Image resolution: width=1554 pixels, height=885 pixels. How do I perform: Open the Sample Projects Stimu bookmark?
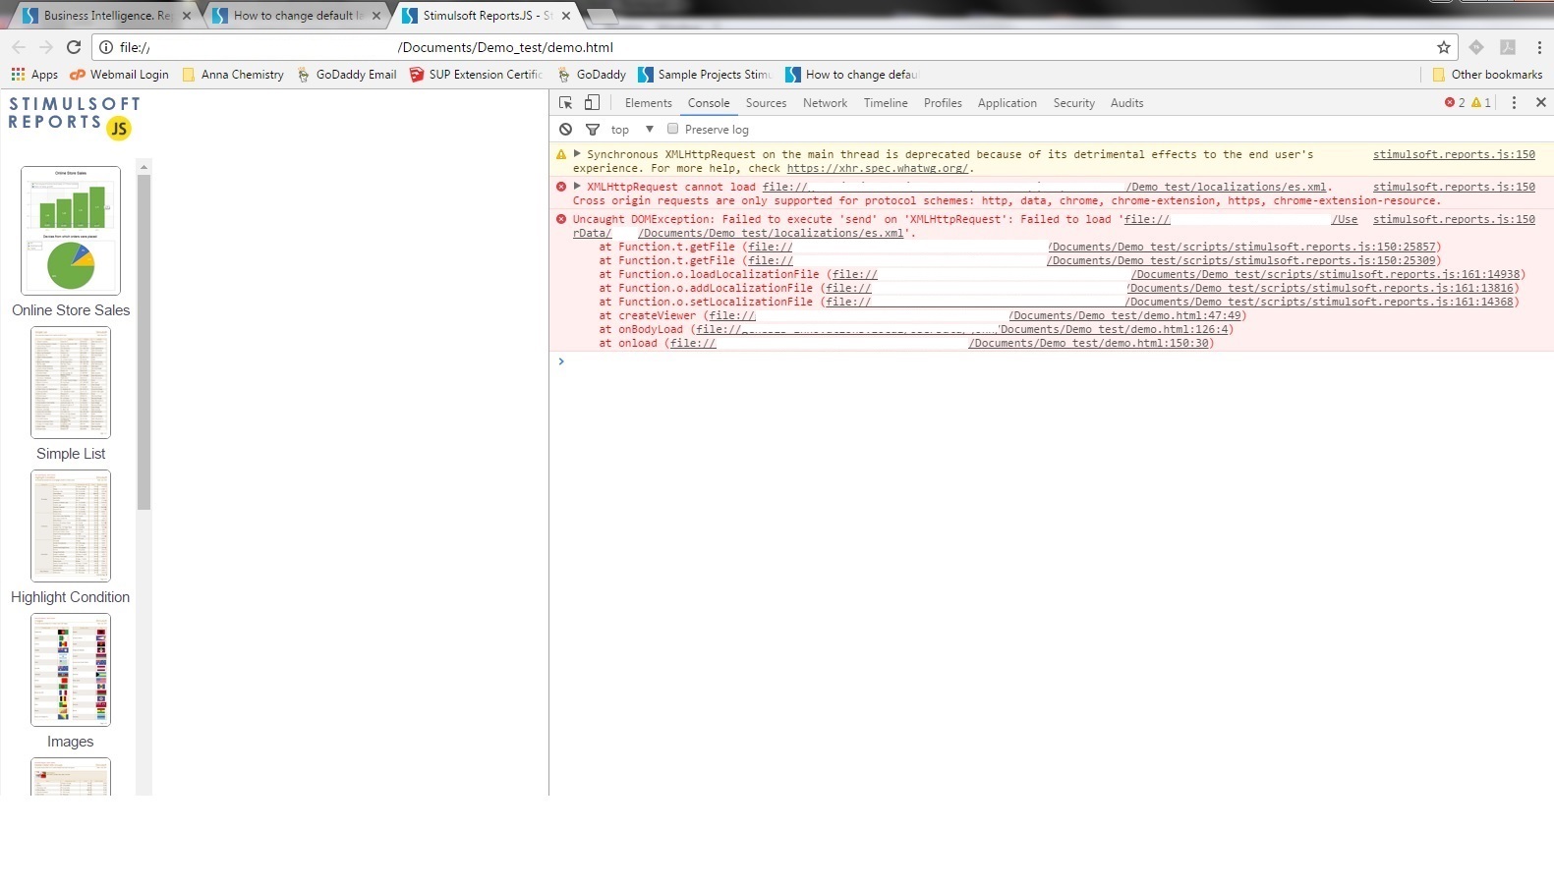pyautogui.click(x=705, y=75)
